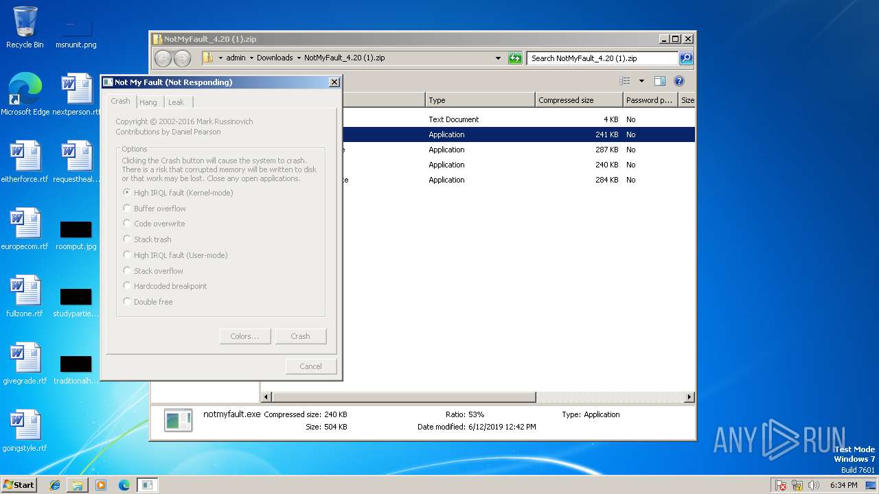Select the roomput.jpg desktop file
Screen dimensions: 879x494
click(76, 235)
